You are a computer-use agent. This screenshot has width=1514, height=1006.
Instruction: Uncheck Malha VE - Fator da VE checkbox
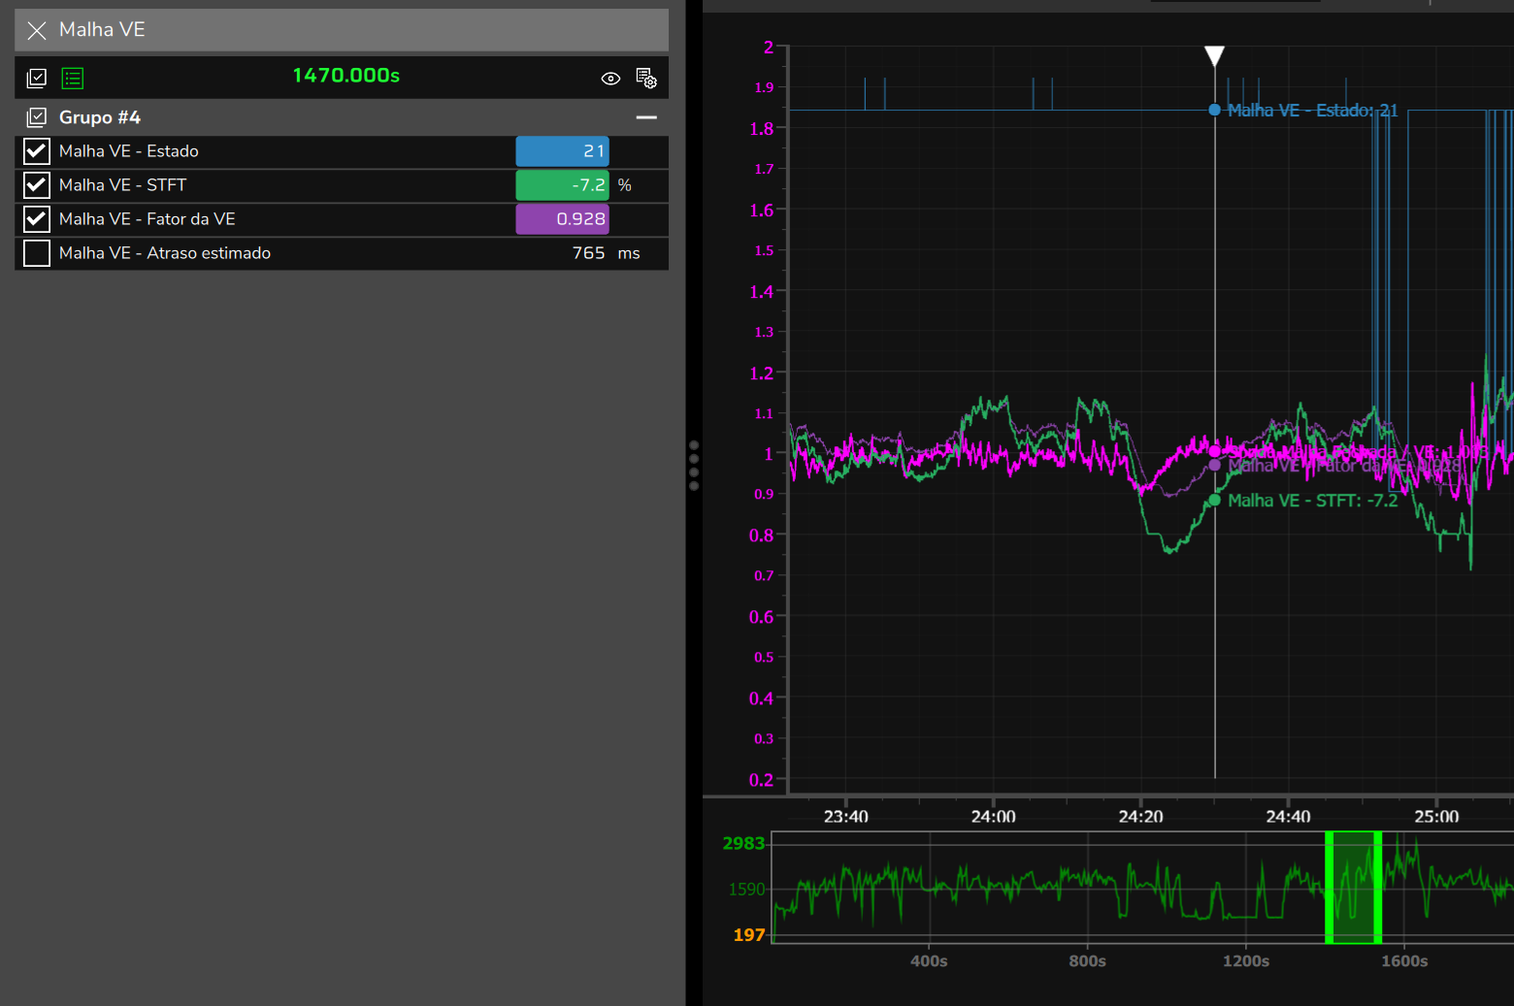tap(37, 219)
